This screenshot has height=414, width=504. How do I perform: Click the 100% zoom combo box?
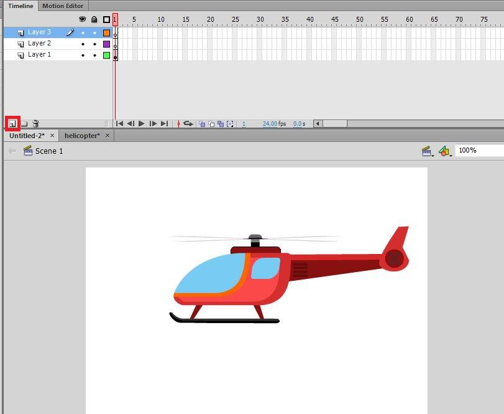click(479, 151)
